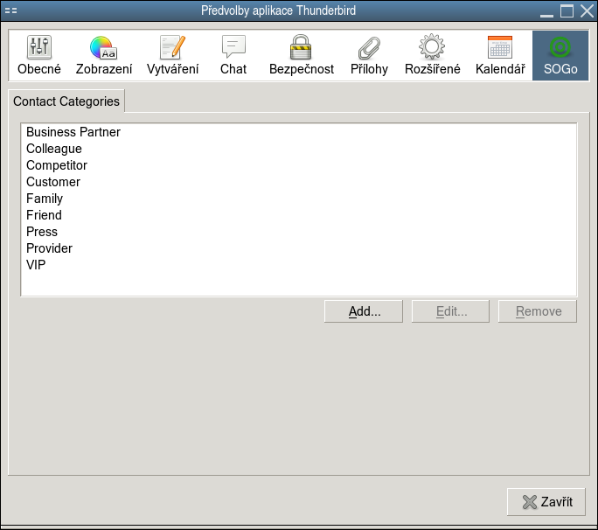The height and width of the screenshot is (530, 598).
Task: Open the Obecné preferences pane
Action: click(x=39, y=56)
